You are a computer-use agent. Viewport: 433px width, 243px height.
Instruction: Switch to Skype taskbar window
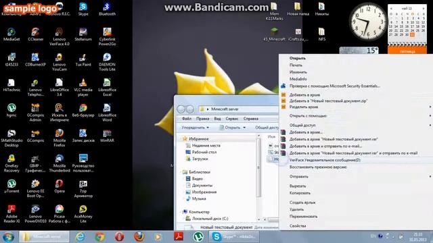(x=234, y=237)
